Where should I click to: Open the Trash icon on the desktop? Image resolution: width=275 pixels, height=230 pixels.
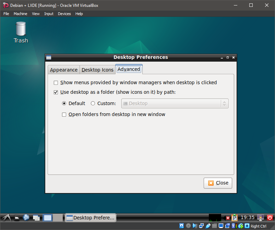(x=21, y=31)
